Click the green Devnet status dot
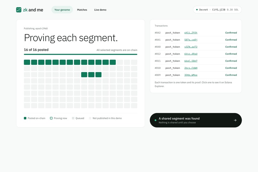The image size is (258, 172). coord(197,10)
